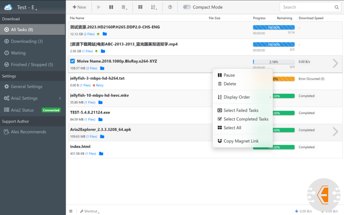The image size is (344, 215).
Task: Click the trash delete toolbar icon
Action: point(124,7)
